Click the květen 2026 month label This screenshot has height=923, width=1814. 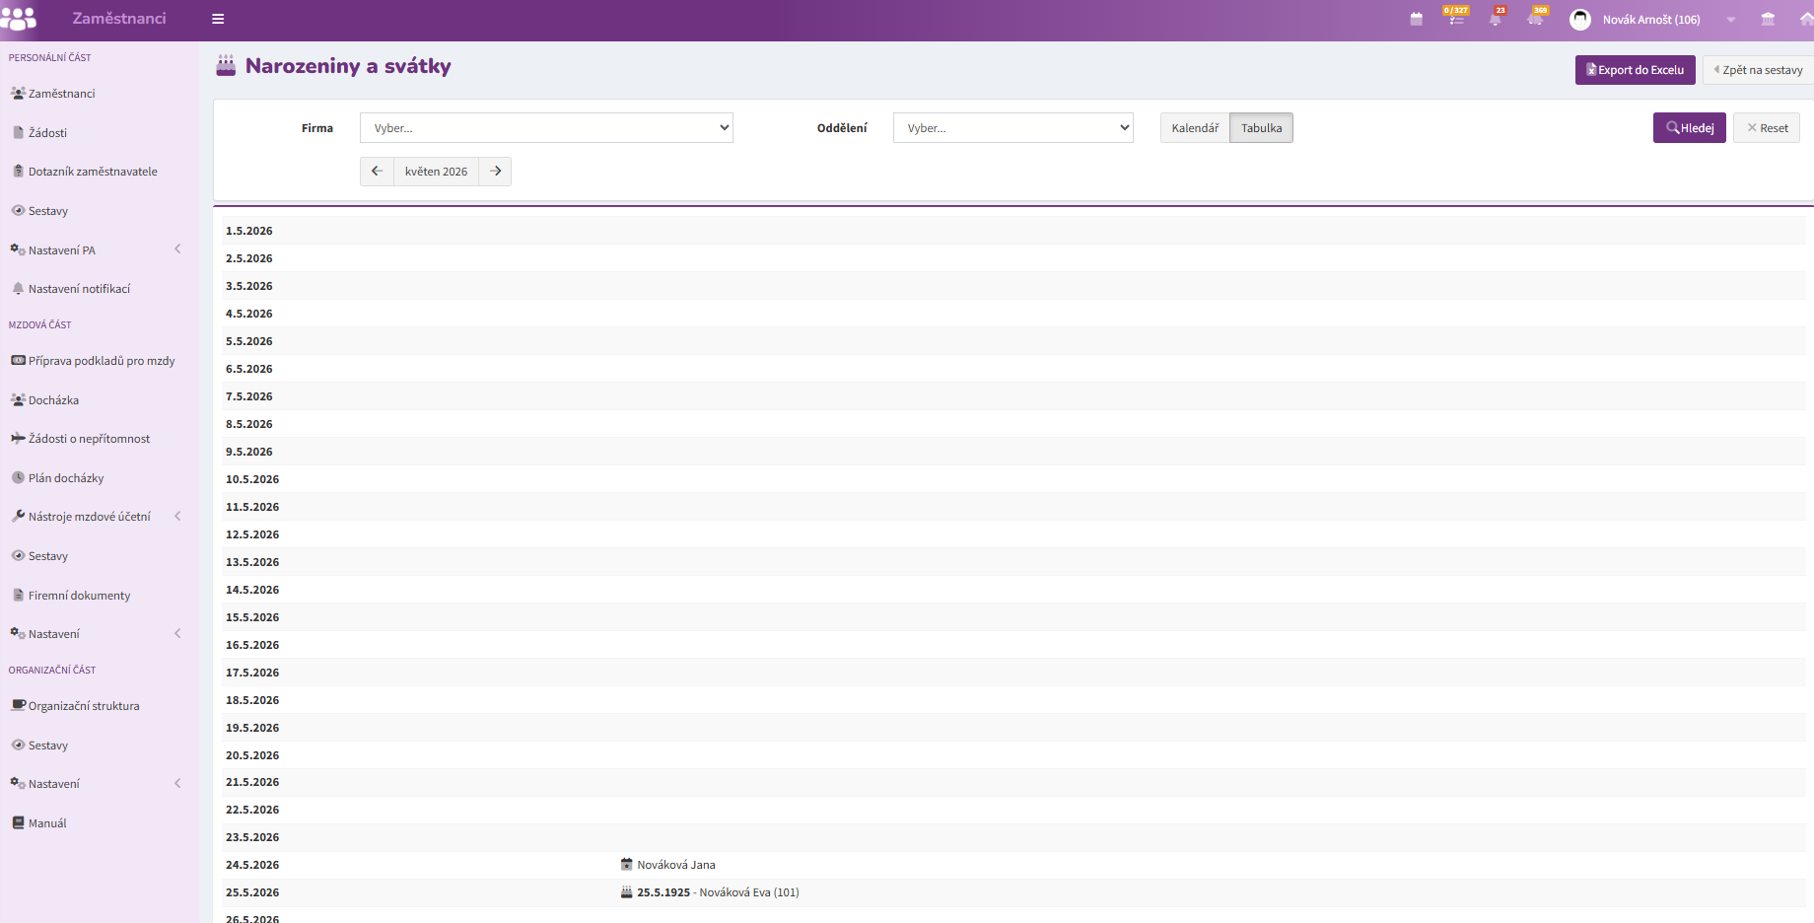coord(436,172)
